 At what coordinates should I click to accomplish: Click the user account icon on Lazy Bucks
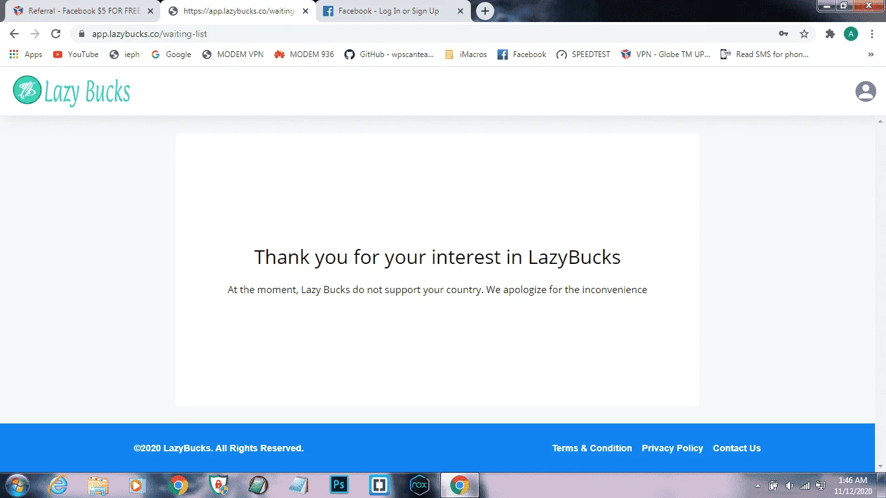[x=866, y=91]
